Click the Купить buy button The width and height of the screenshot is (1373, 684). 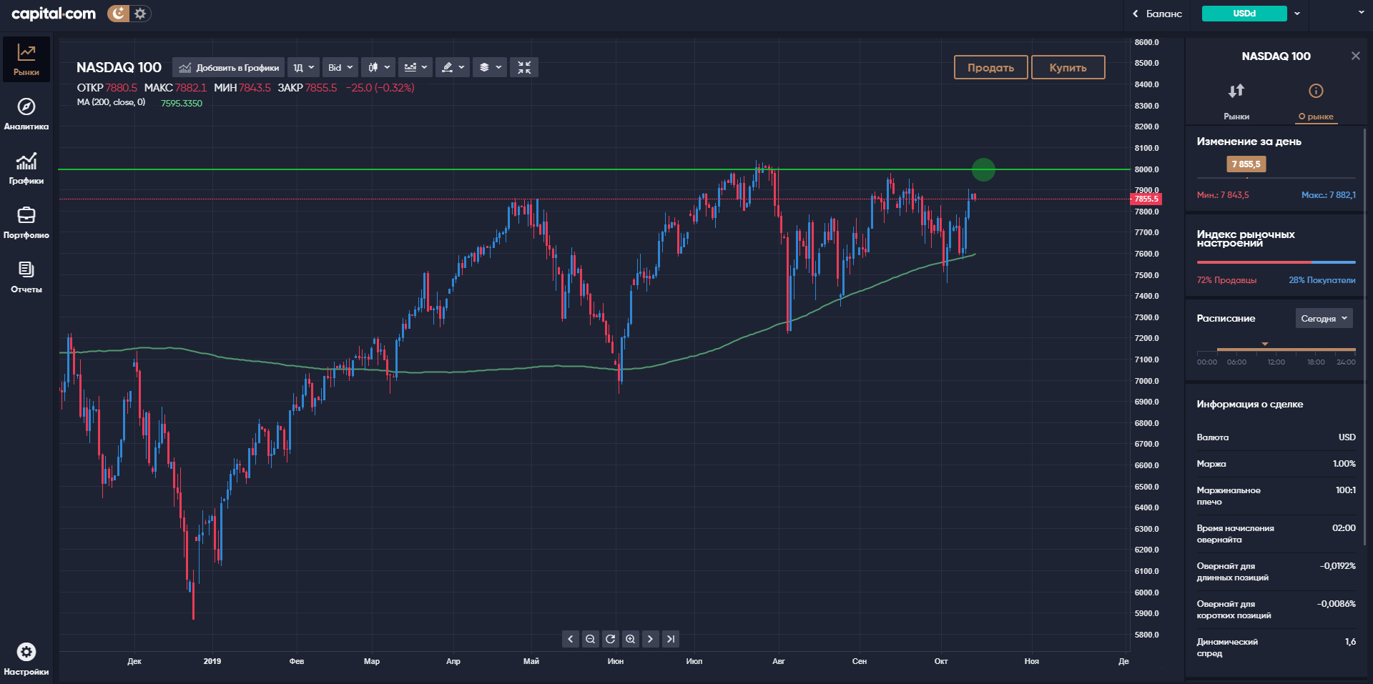[1068, 67]
